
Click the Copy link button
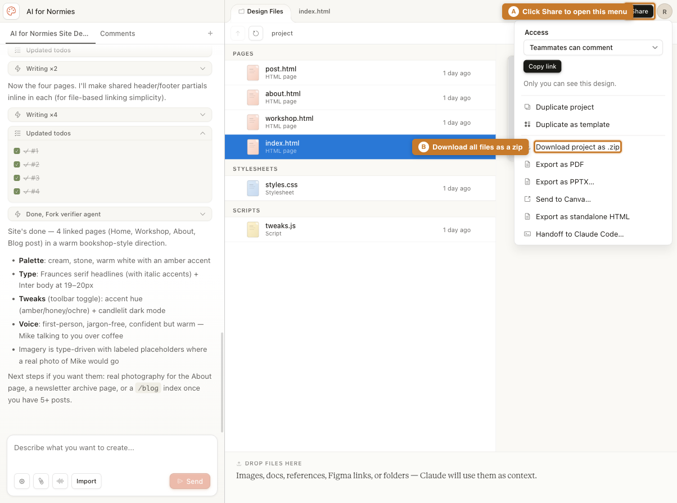tap(541, 66)
